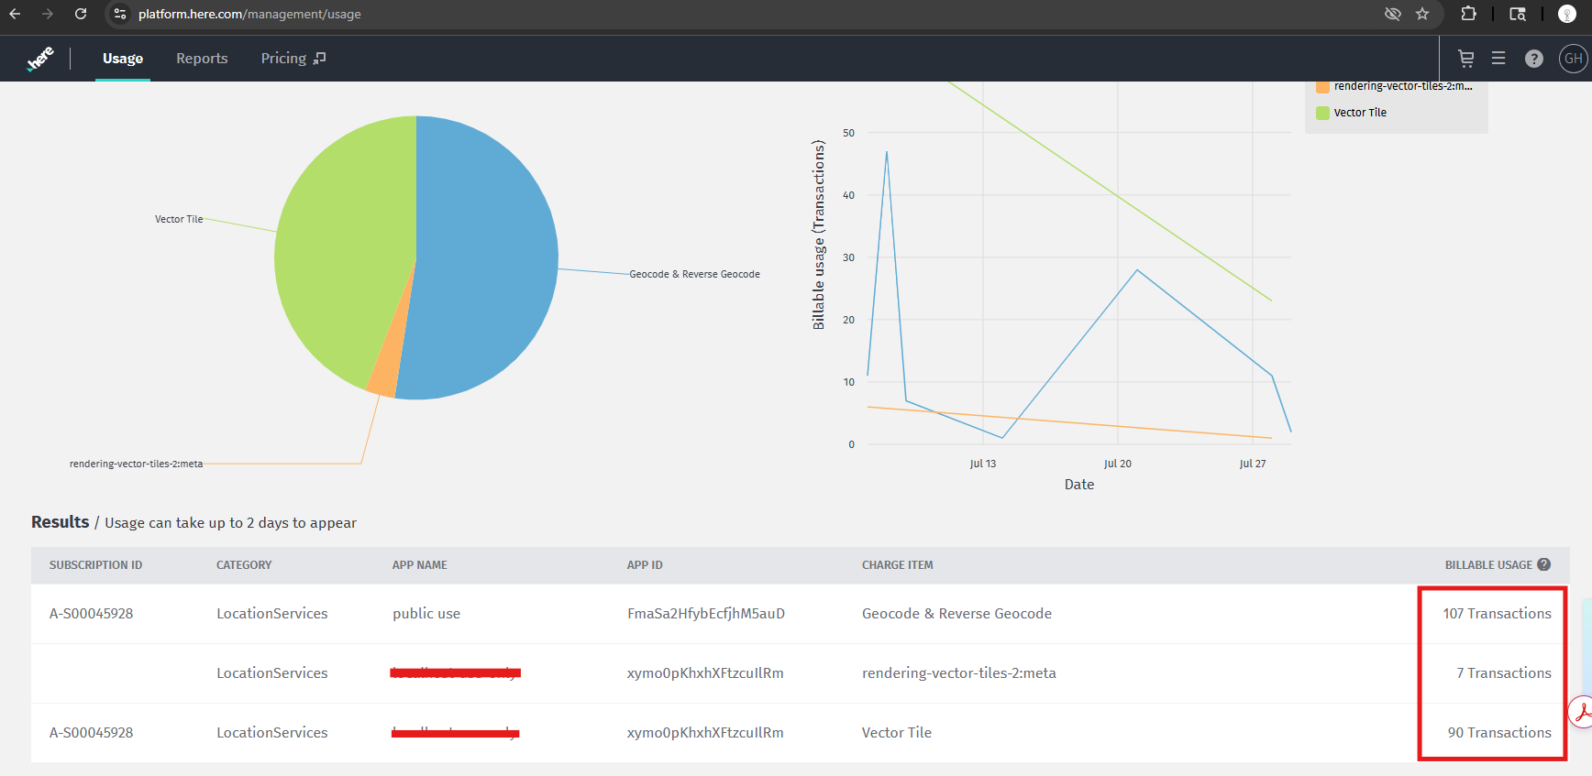This screenshot has width=1592, height=776.
Task: Click the orange rendering-vector-tiles legend swatch
Action: point(1322,86)
